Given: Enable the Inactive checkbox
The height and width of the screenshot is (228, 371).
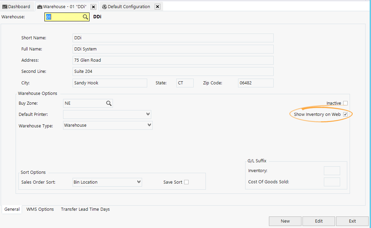Looking at the screenshot, I should pyautogui.click(x=345, y=103).
